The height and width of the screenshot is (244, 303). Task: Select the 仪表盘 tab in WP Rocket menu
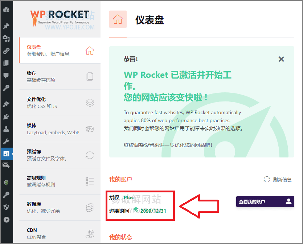60,50
